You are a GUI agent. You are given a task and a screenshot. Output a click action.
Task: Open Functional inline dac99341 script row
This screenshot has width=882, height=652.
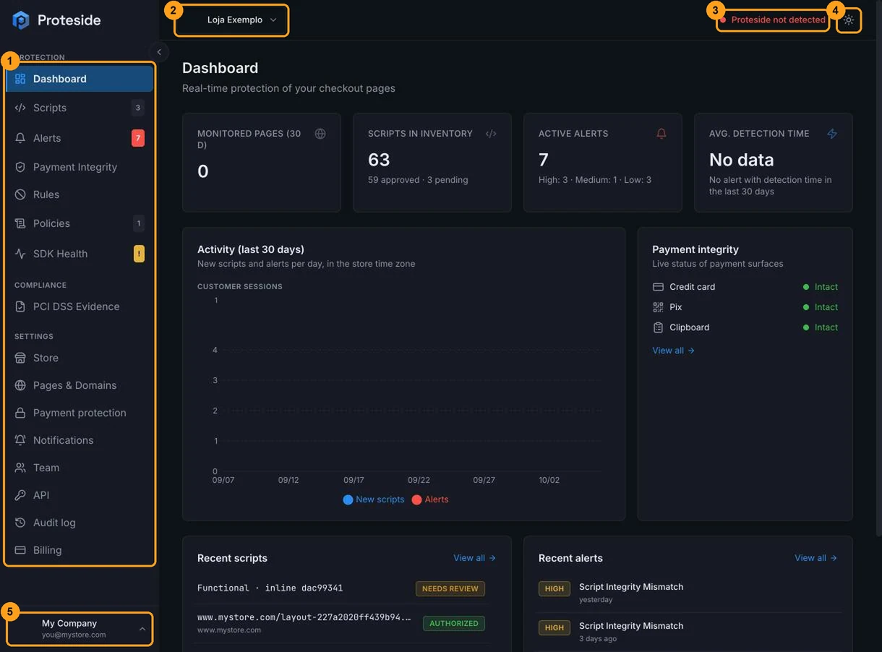341,588
